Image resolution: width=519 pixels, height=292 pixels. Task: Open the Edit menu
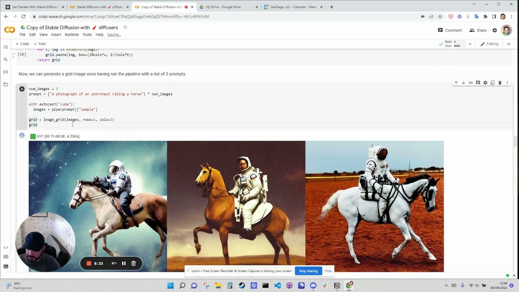pyautogui.click(x=32, y=35)
